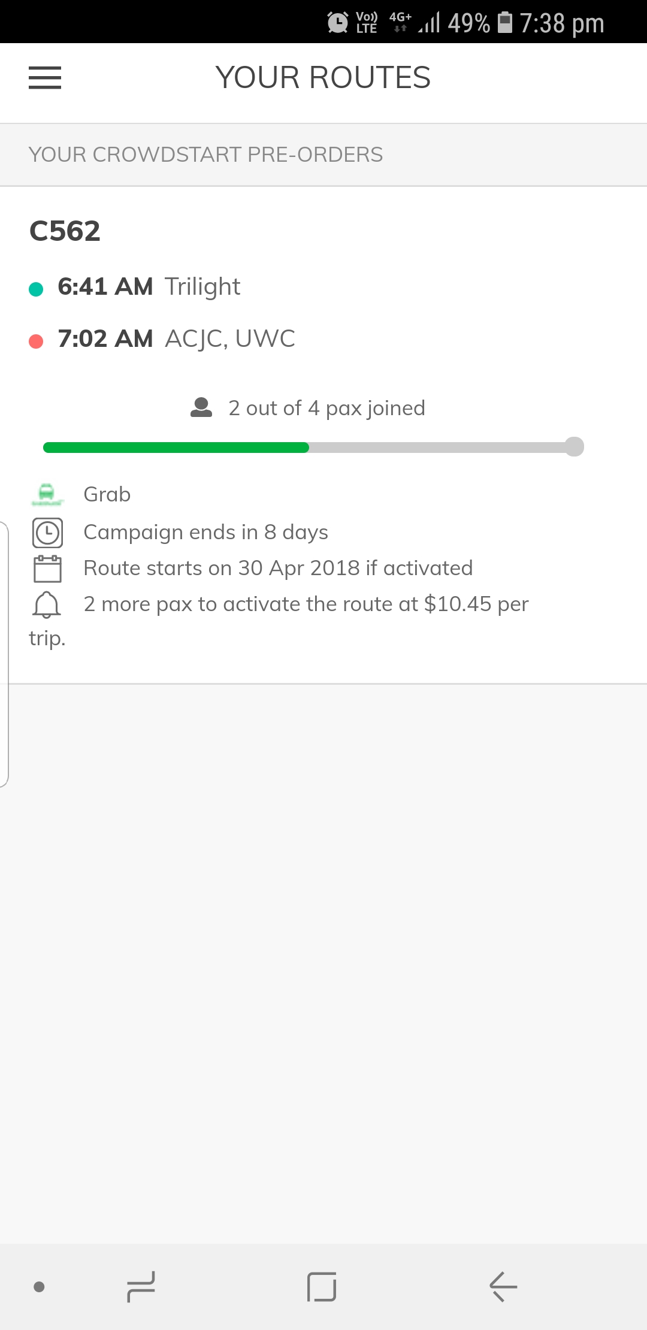Tap the small dot in navigation bar

[40, 1286]
